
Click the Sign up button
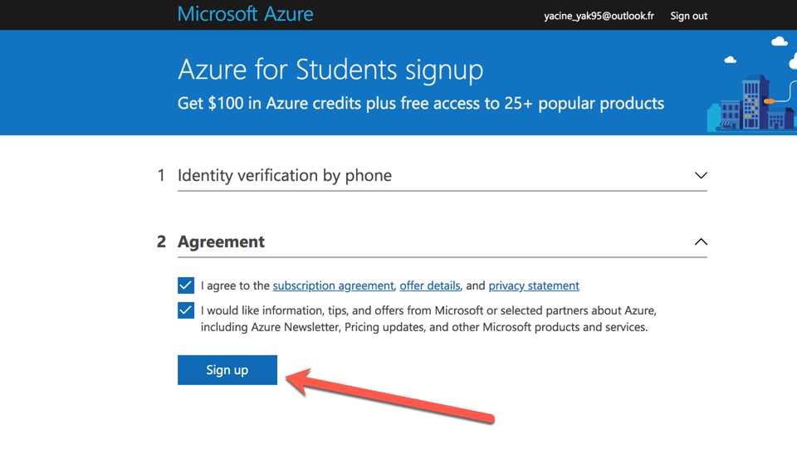(227, 370)
